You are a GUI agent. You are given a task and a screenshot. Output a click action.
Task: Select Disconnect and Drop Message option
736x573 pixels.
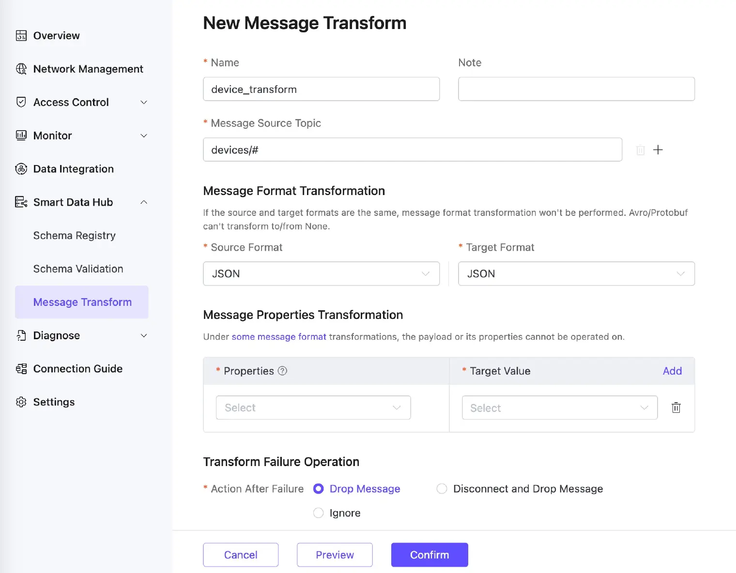point(442,489)
